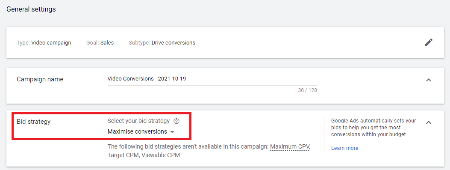The height and width of the screenshot is (170, 450).
Task: Click into the Video Conversions campaign name field
Action: 212,79
